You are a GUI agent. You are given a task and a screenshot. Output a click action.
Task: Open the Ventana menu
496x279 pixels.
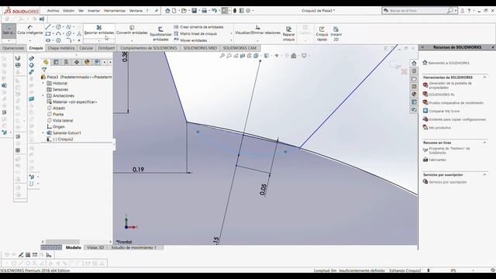136,10
